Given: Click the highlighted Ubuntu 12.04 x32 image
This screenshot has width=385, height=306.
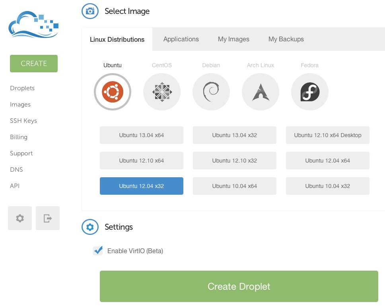Looking at the screenshot, I should [x=142, y=186].
